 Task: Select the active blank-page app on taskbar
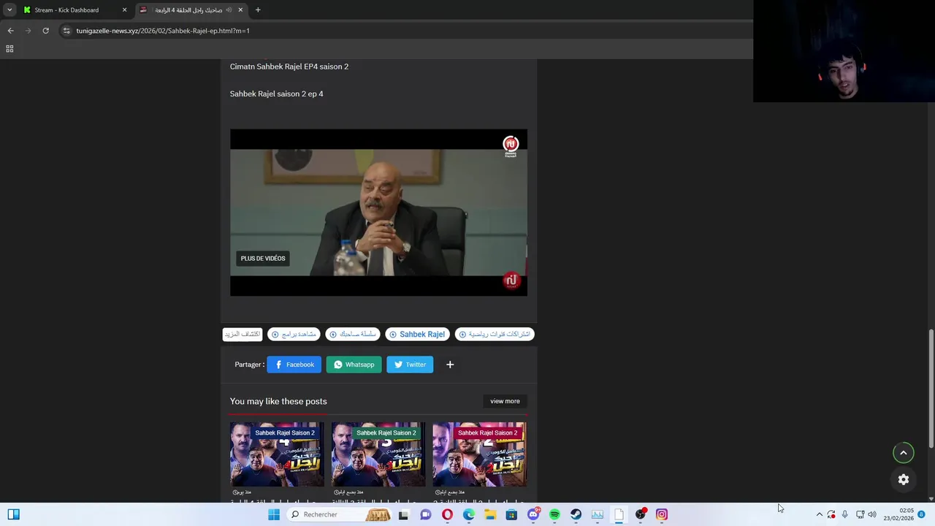[619, 514]
